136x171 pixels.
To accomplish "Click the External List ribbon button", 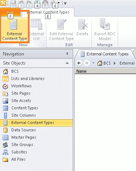I will [x=37, y=29].
